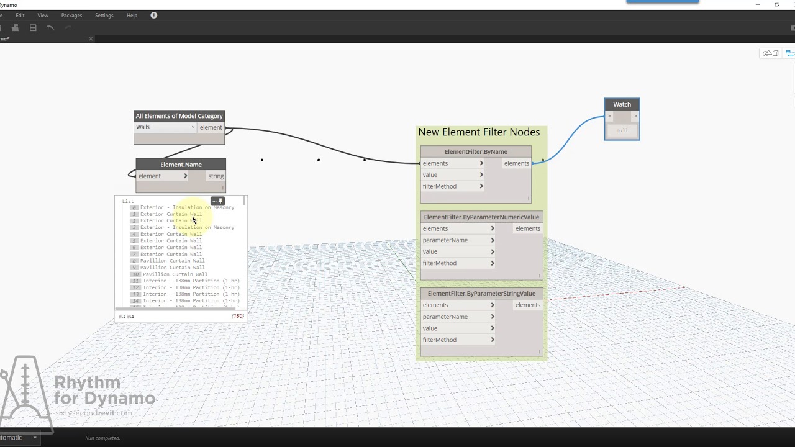Click Watch node output port
Screen dimensions: 795x447
point(635,116)
